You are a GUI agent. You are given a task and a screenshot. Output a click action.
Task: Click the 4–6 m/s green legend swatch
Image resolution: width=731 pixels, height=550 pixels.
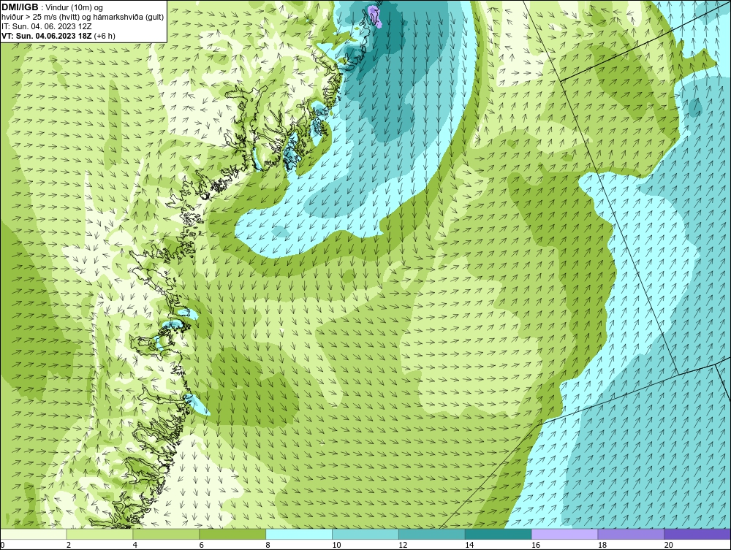166,534
